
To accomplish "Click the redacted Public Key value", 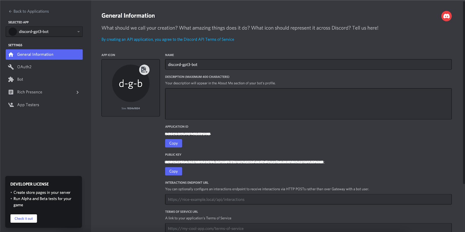I will tap(244, 162).
